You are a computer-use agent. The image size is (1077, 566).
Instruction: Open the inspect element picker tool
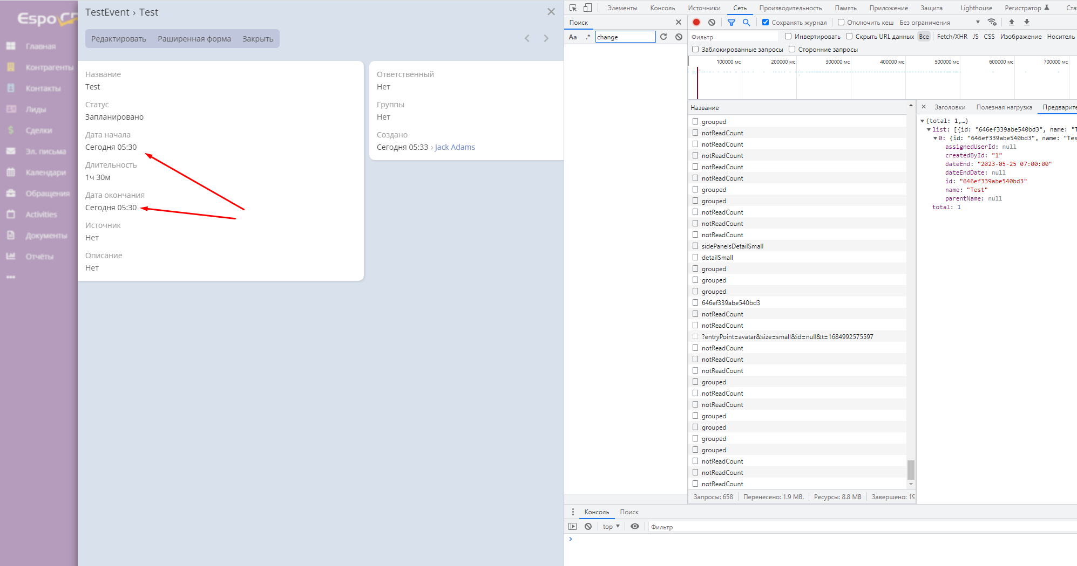pyautogui.click(x=573, y=8)
